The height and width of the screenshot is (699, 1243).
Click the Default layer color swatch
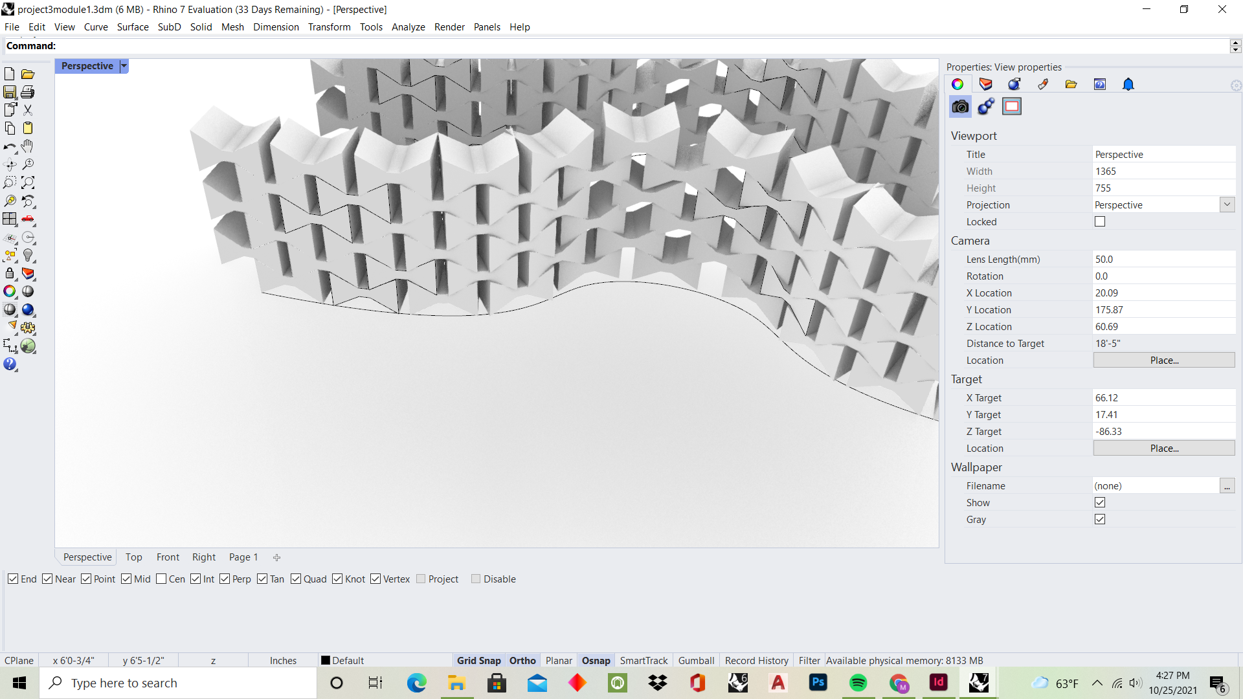pos(326,660)
